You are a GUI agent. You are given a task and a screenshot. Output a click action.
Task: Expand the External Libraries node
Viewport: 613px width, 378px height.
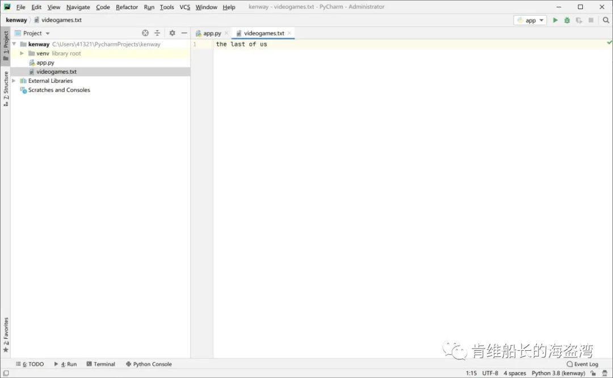(14, 80)
